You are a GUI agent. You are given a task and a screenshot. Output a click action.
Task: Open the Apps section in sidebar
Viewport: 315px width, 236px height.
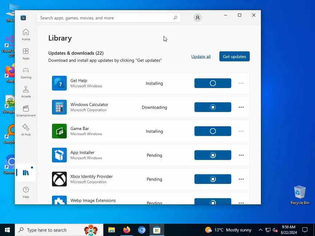(x=26, y=54)
